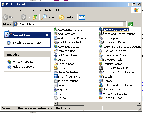Open the Keyboard icon
Image resolution: width=143 pixels, height=113 pixels.
(x=55, y=89)
